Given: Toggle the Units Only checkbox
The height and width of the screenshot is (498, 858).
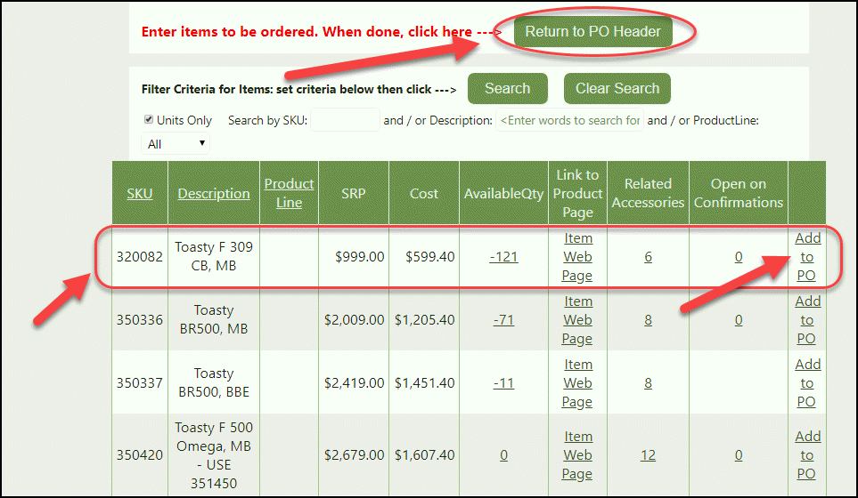Looking at the screenshot, I should coord(149,120).
